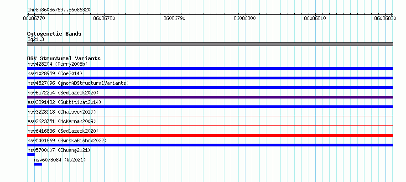Image resolution: width=406 pixels, height=182 pixels.
Task: Select the blue bar for nsv4527096
Action: click(x=210, y=88)
